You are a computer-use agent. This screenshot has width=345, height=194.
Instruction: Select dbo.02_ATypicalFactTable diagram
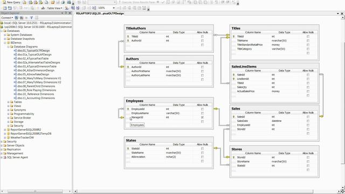33,59
